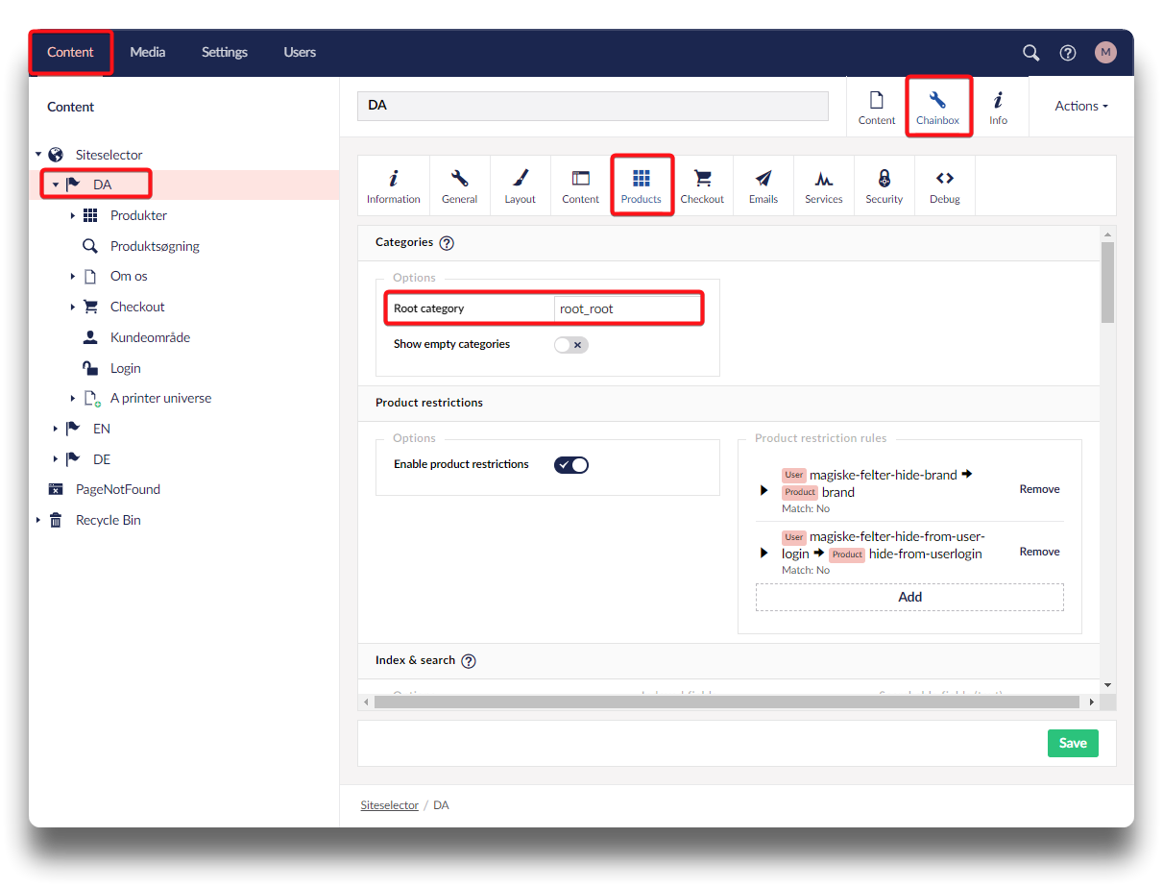Expand the EN language node
The height and width of the screenshot is (887, 1163).
tap(56, 430)
